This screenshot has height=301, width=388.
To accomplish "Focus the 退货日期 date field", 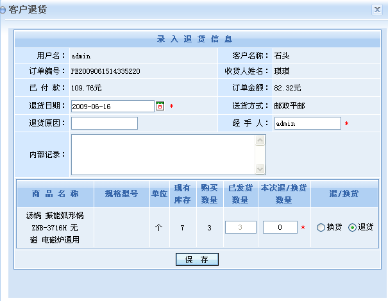I will tap(112, 106).
